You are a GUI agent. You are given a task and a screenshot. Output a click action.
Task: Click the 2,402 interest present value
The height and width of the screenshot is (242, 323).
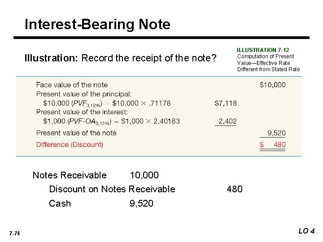pos(227,121)
